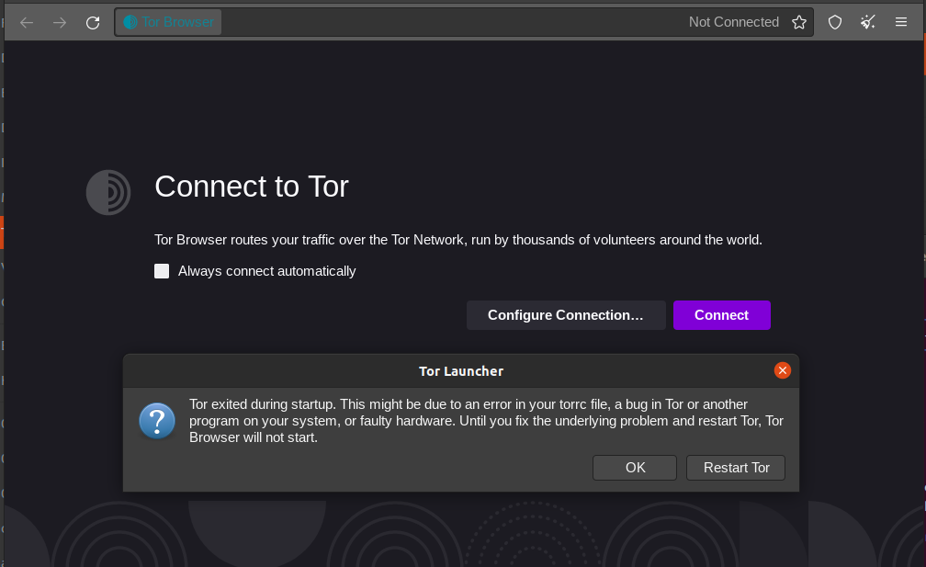Click the forward navigation arrow
Viewport: 926px width, 567px height.
click(x=60, y=22)
